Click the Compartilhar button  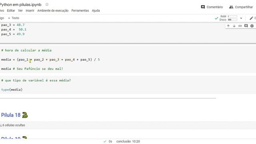(x=241, y=7)
